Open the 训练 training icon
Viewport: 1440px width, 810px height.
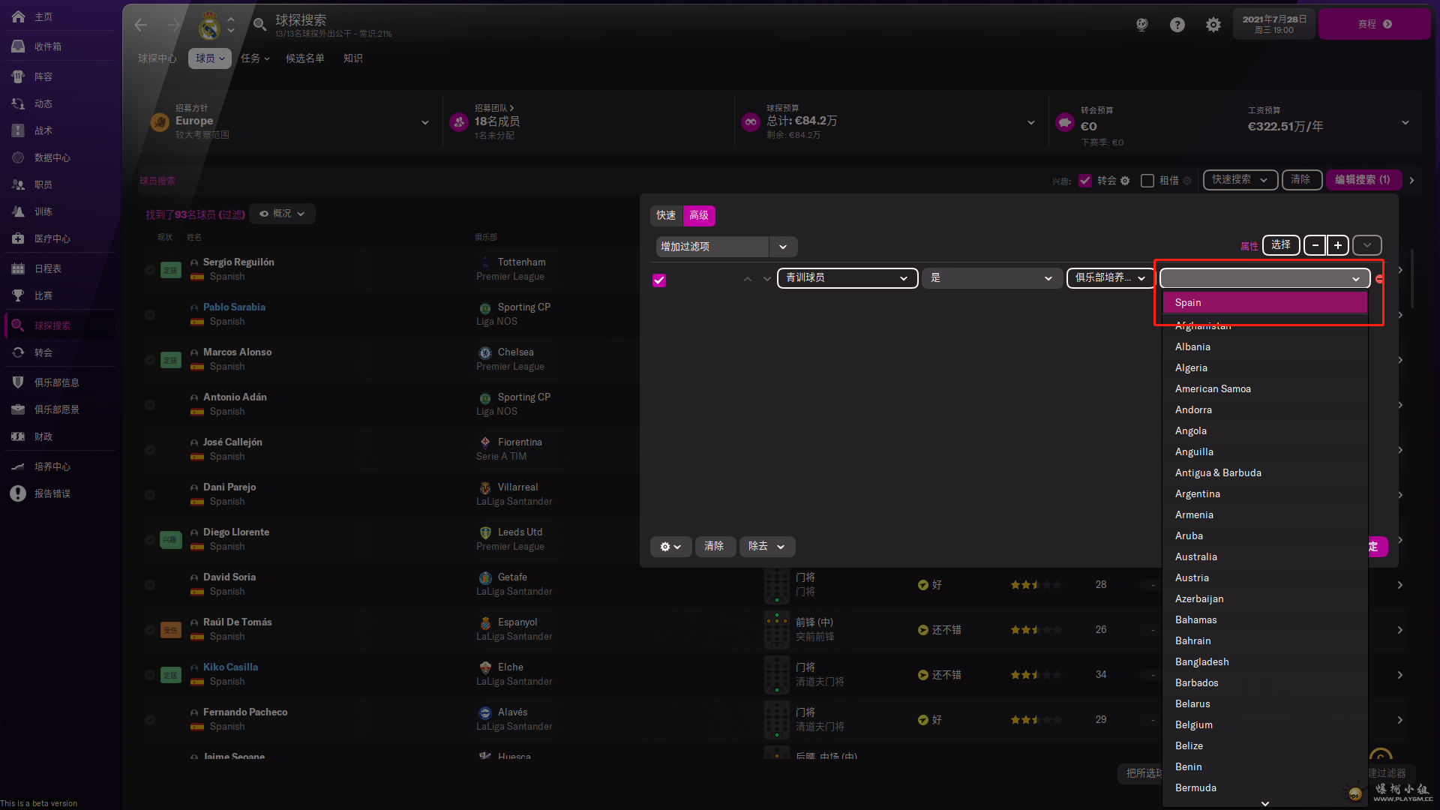pyautogui.click(x=18, y=211)
